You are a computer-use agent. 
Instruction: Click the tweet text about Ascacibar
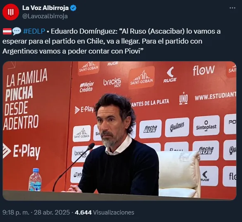pyautogui.click(x=111, y=41)
